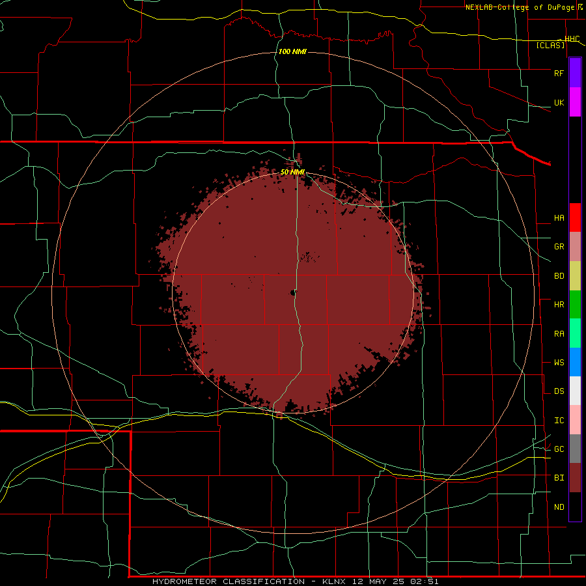This screenshot has height=586, width=586.
Task: Click the [CLAS] units label
Action: coord(550,45)
